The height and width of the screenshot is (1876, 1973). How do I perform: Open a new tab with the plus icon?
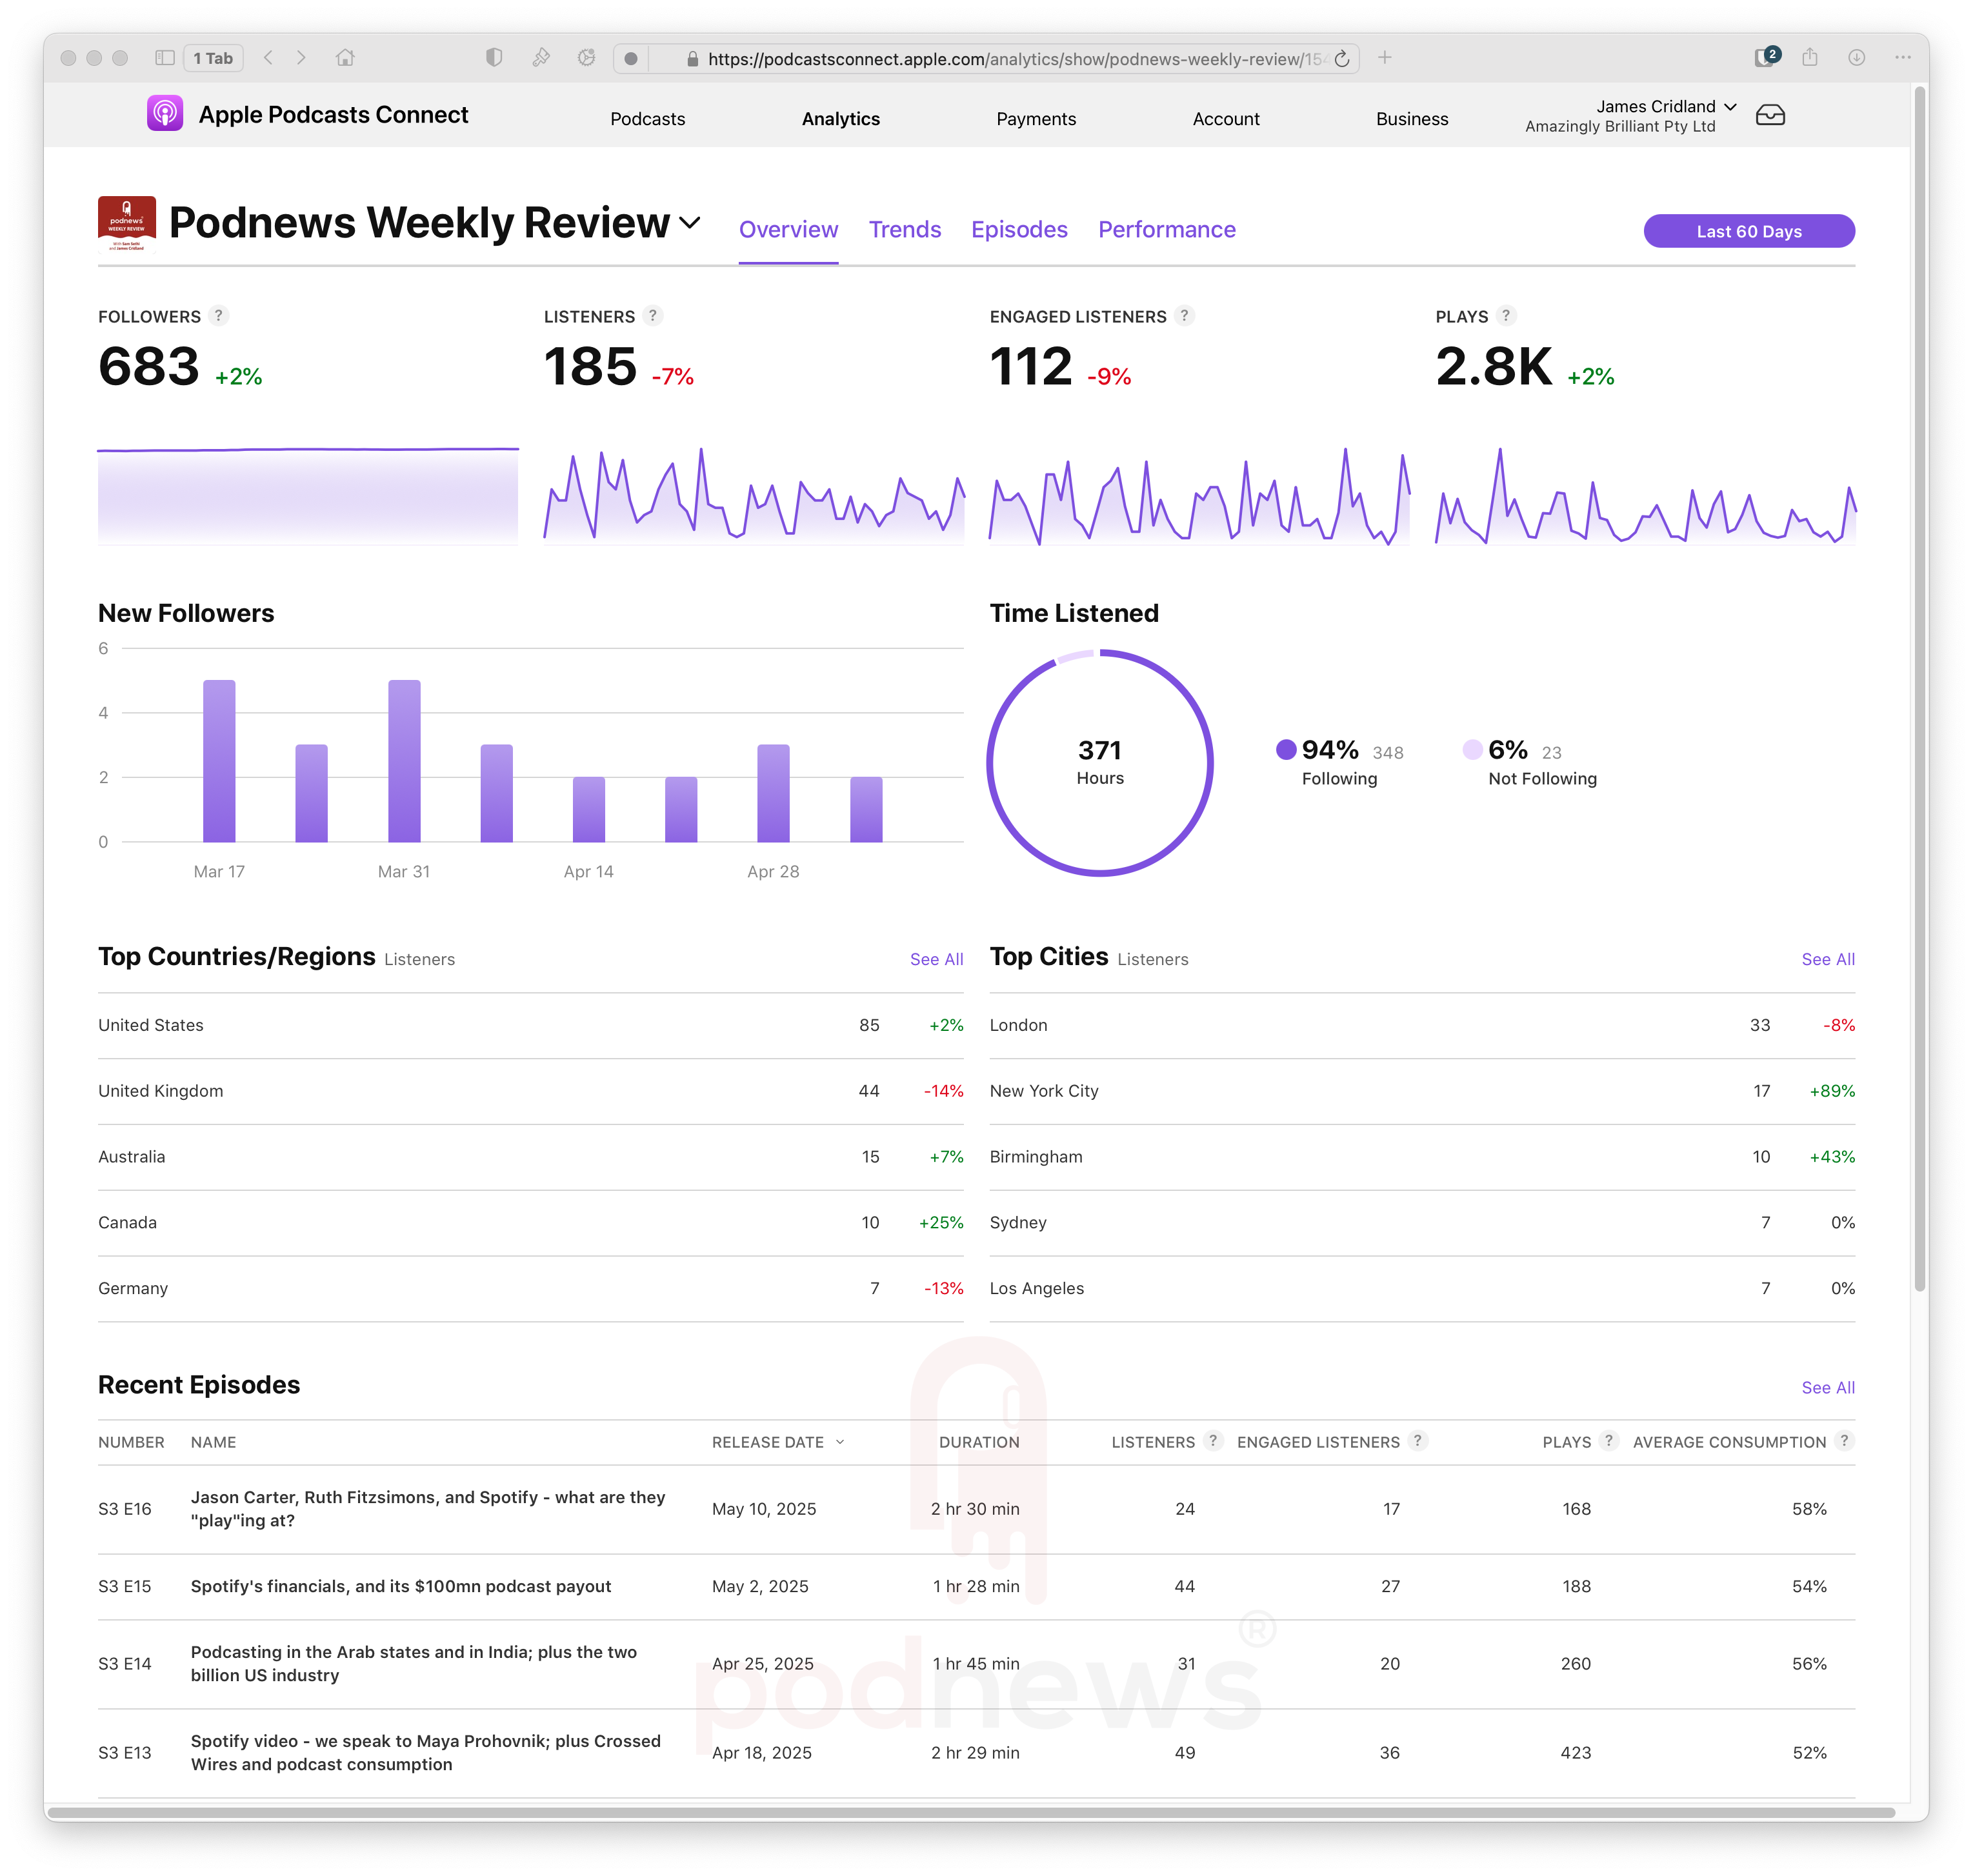pos(1384,58)
